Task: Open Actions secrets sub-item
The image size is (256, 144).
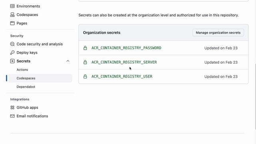Action: click(x=22, y=70)
